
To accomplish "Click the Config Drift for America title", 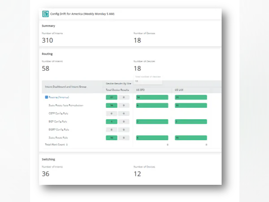I will pos(82,14).
